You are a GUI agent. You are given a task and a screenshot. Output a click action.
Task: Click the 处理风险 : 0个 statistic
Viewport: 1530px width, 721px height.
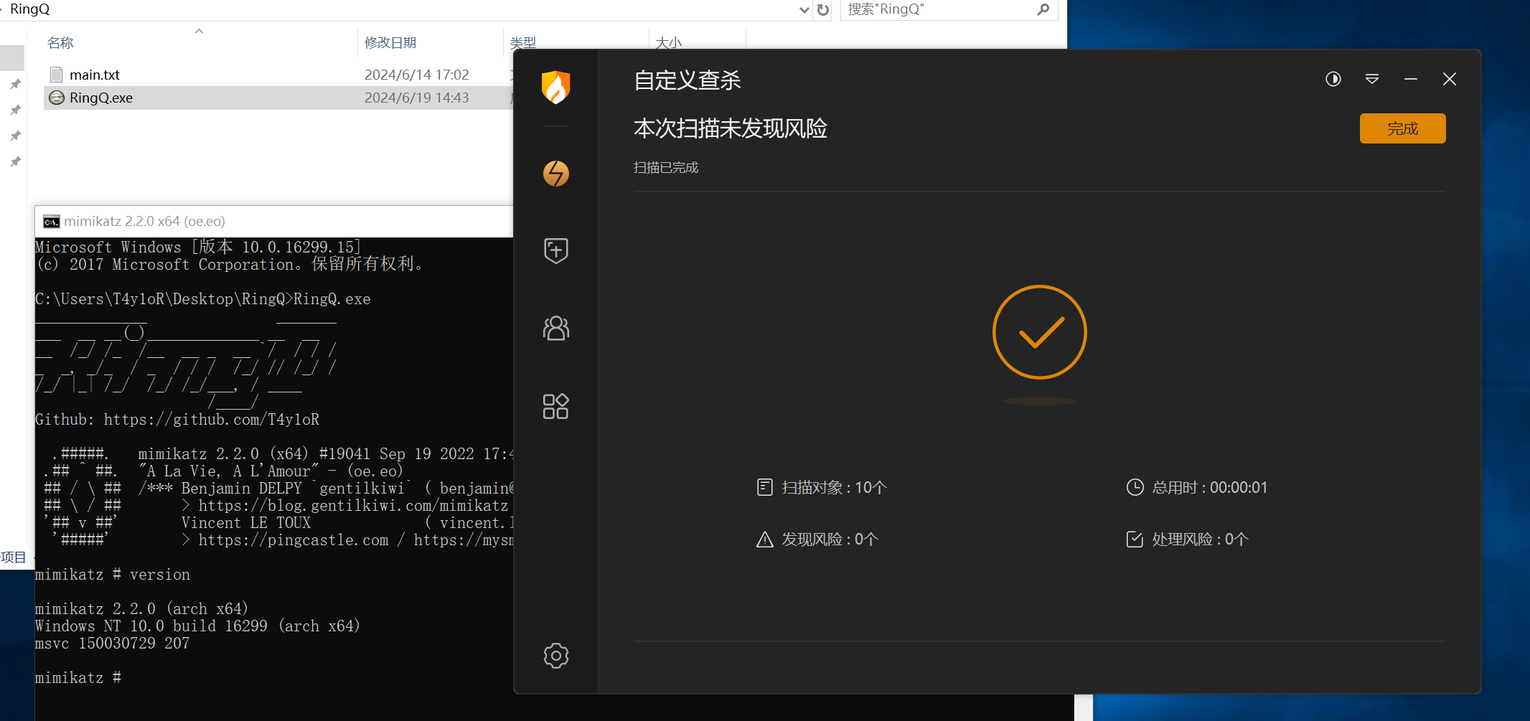click(1200, 539)
